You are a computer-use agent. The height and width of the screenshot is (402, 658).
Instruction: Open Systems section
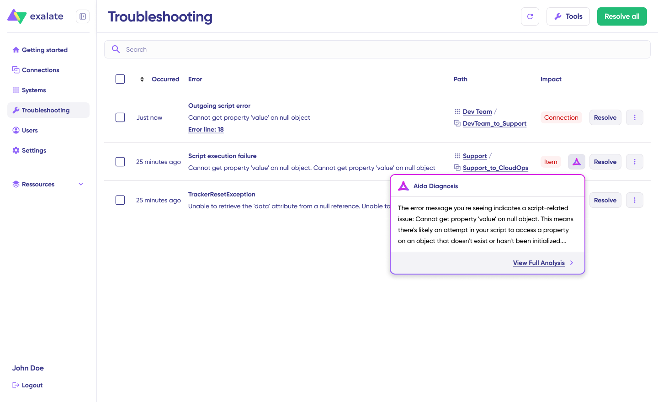(48, 90)
